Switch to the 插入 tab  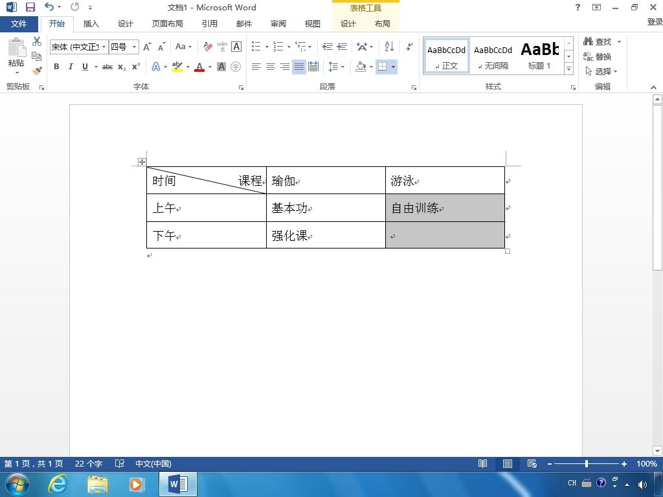point(91,24)
